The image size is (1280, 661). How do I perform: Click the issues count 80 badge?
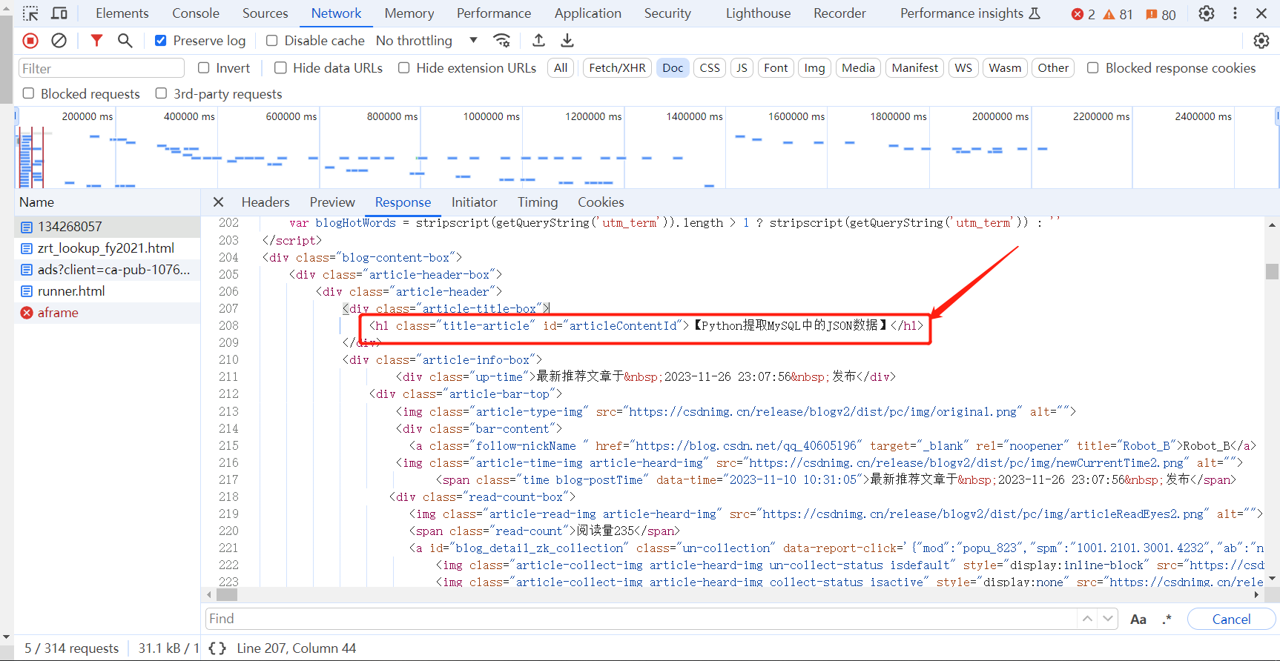[x=1161, y=14]
